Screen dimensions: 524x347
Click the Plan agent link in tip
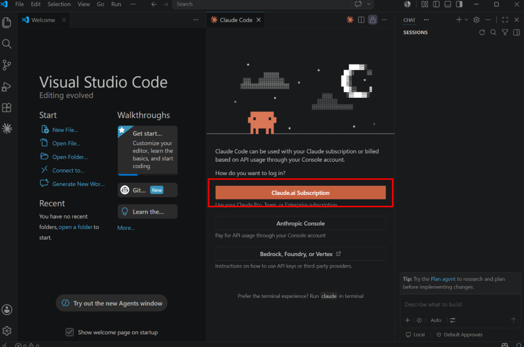coord(443,279)
